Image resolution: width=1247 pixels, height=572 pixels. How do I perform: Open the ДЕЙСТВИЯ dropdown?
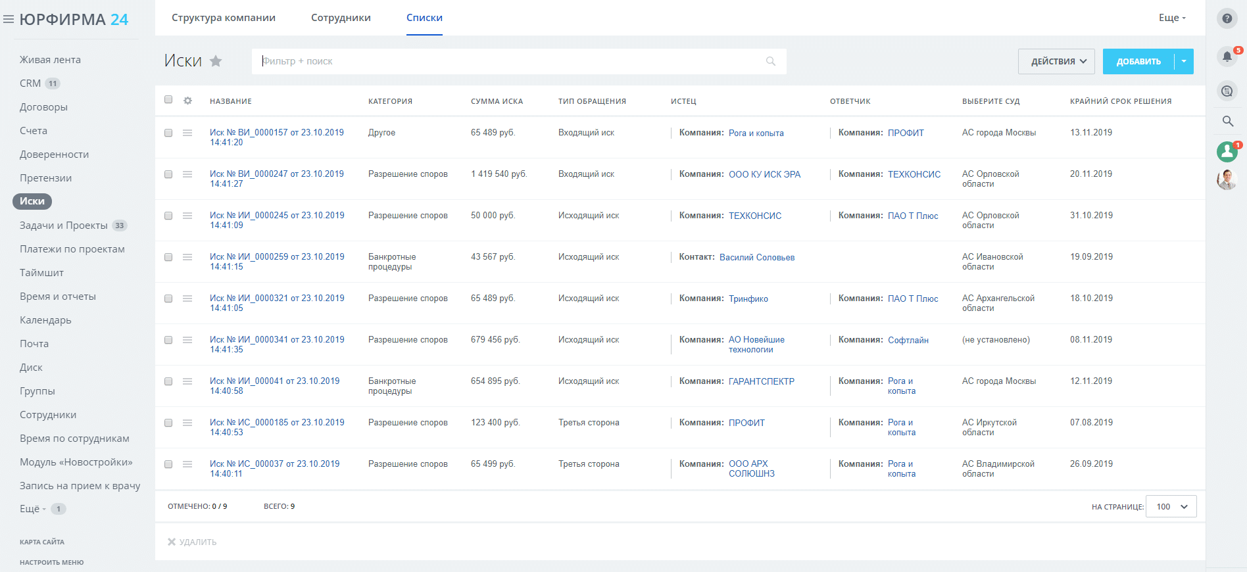click(x=1056, y=61)
